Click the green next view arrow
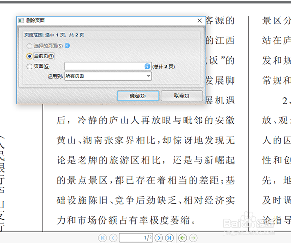The width and height of the screenshot is (291, 243). click(x=193, y=238)
